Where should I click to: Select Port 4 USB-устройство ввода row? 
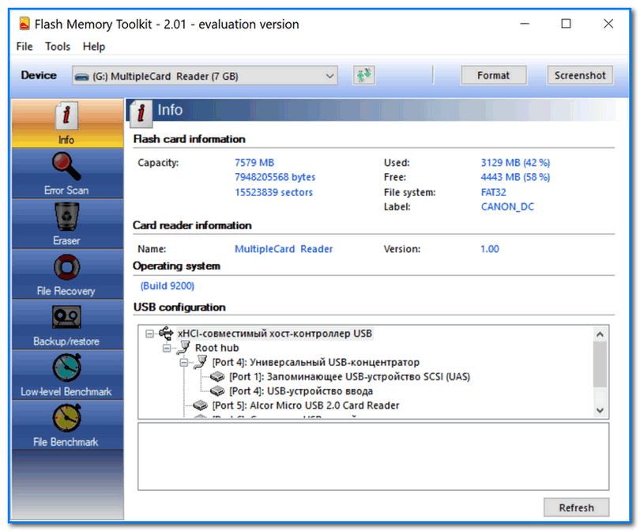[301, 391]
